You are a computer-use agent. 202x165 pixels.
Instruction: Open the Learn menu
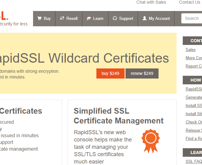click(x=95, y=19)
